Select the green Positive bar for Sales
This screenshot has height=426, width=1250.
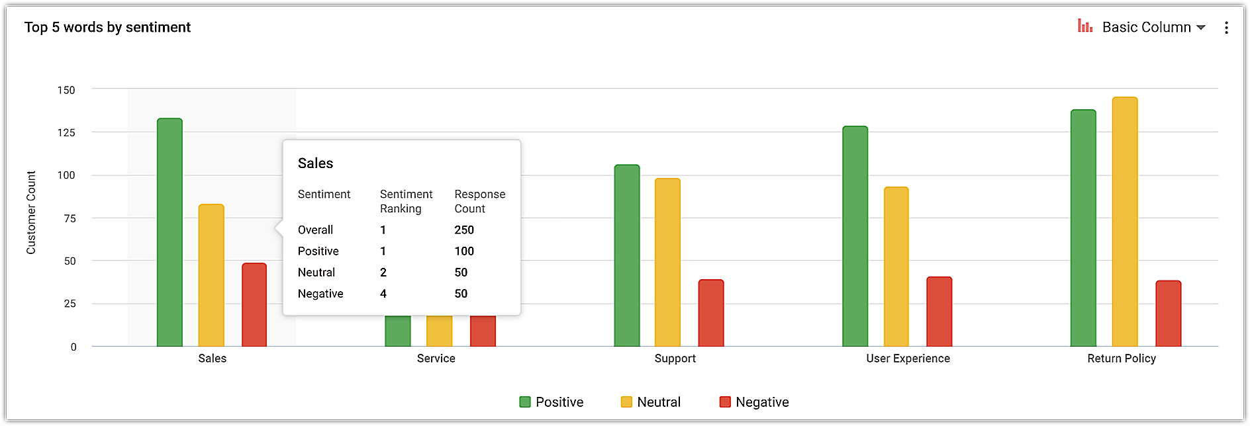[169, 232]
